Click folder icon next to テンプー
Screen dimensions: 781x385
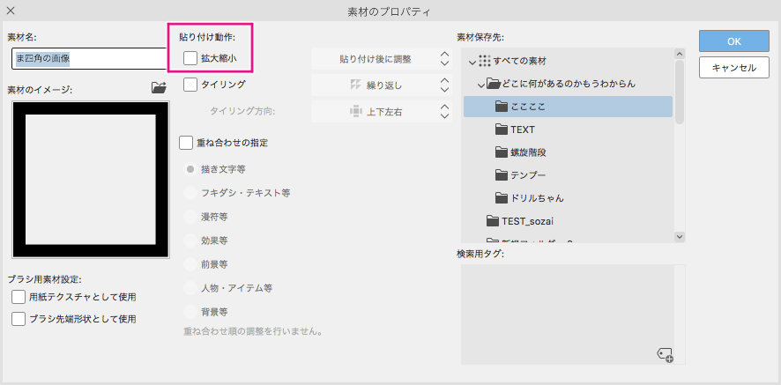click(501, 175)
